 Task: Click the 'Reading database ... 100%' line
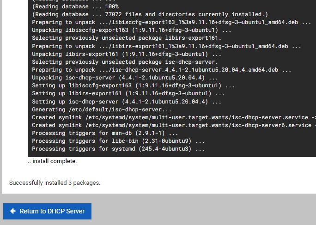point(75,6)
